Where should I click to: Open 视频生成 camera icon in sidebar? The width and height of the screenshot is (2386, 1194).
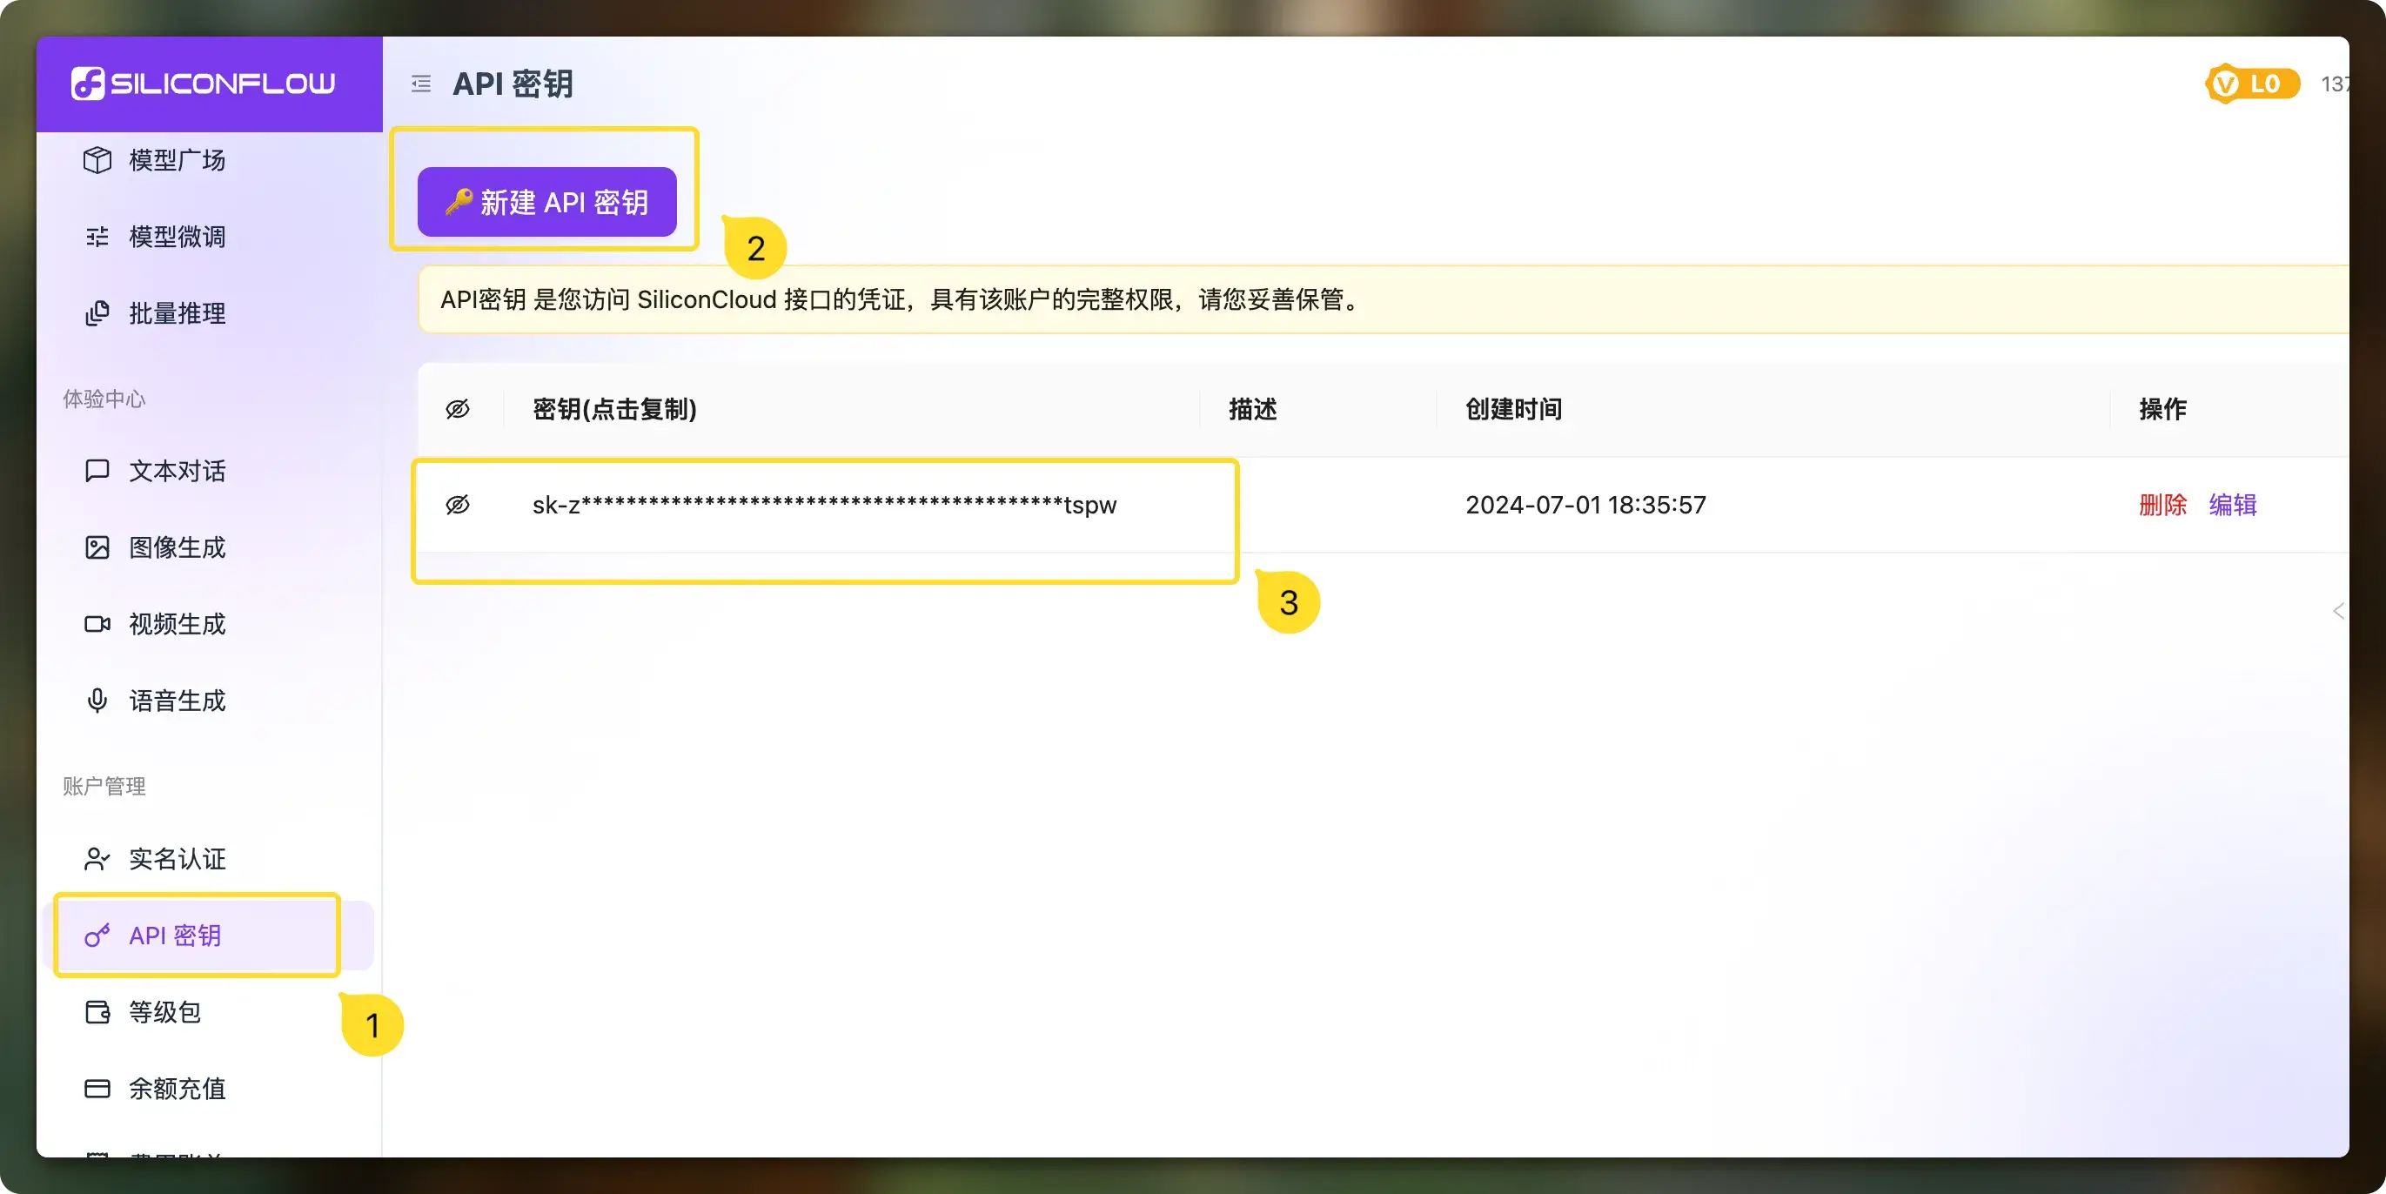[x=97, y=624]
